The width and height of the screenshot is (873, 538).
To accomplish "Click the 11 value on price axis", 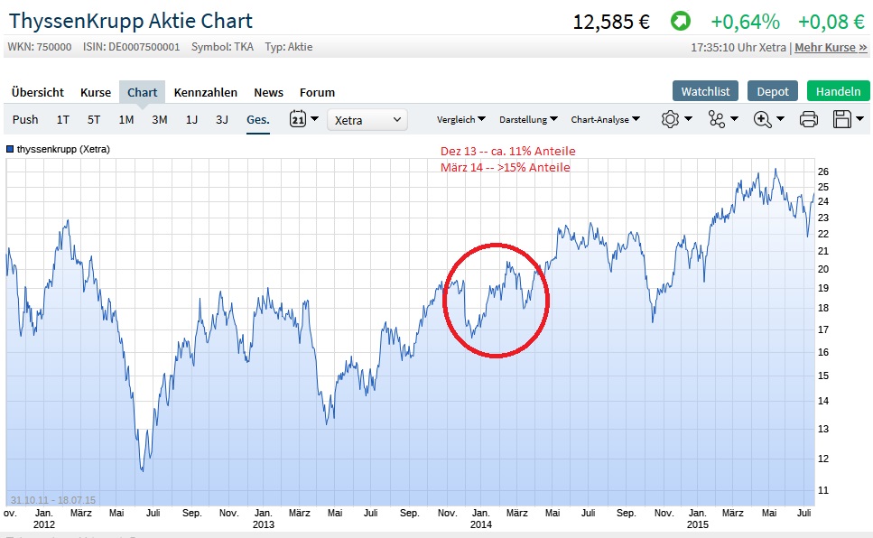I will pos(822,491).
